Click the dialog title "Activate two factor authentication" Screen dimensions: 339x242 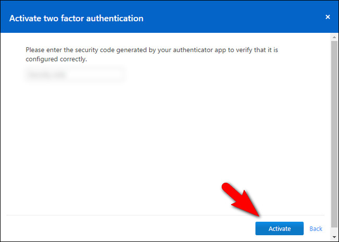(x=76, y=18)
